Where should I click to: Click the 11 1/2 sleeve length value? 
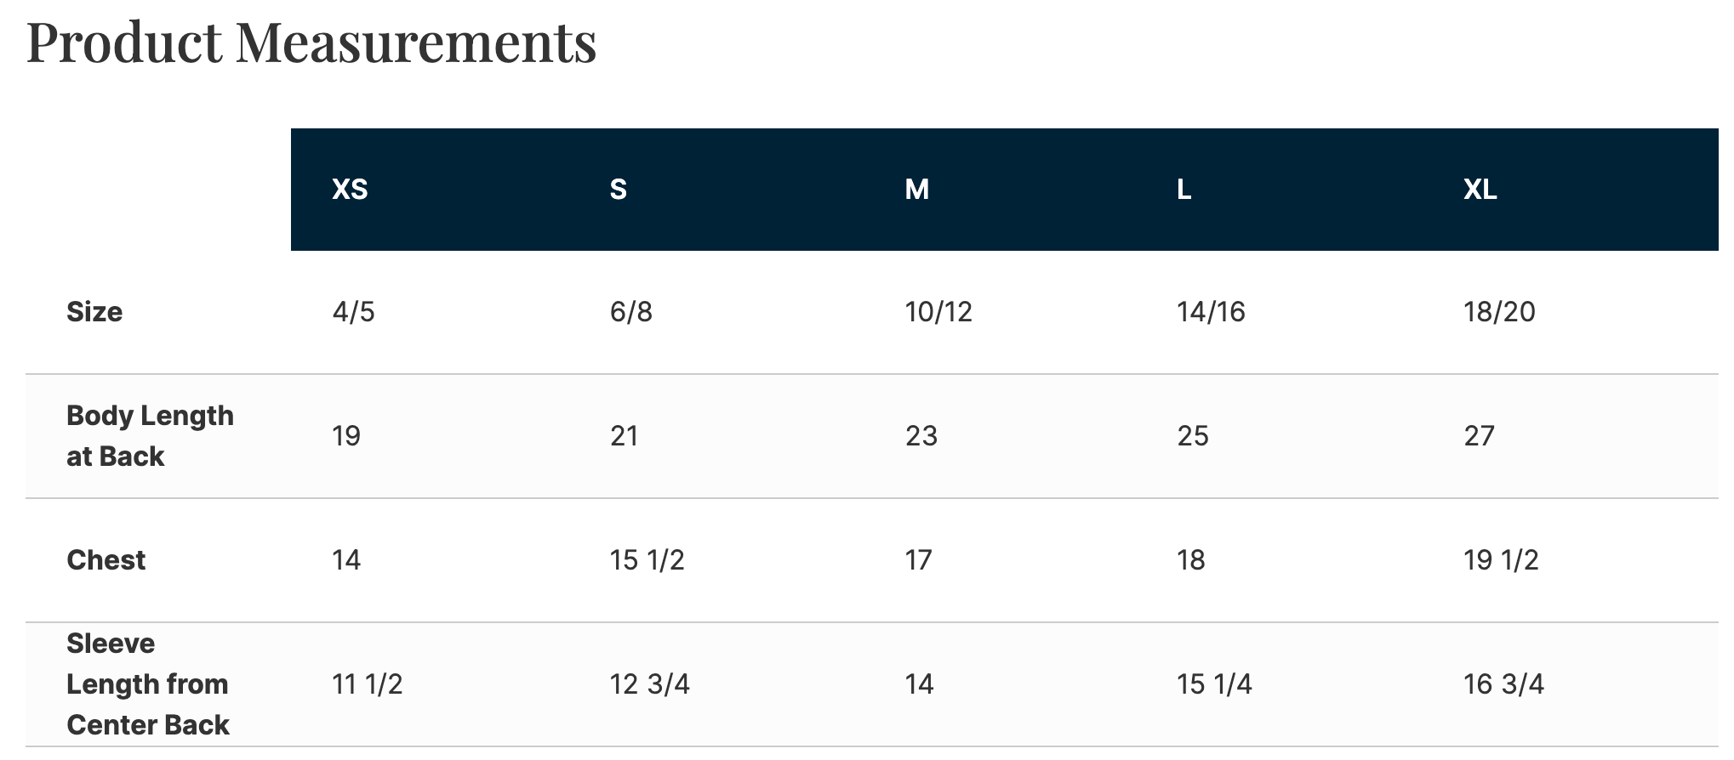pyautogui.click(x=368, y=684)
